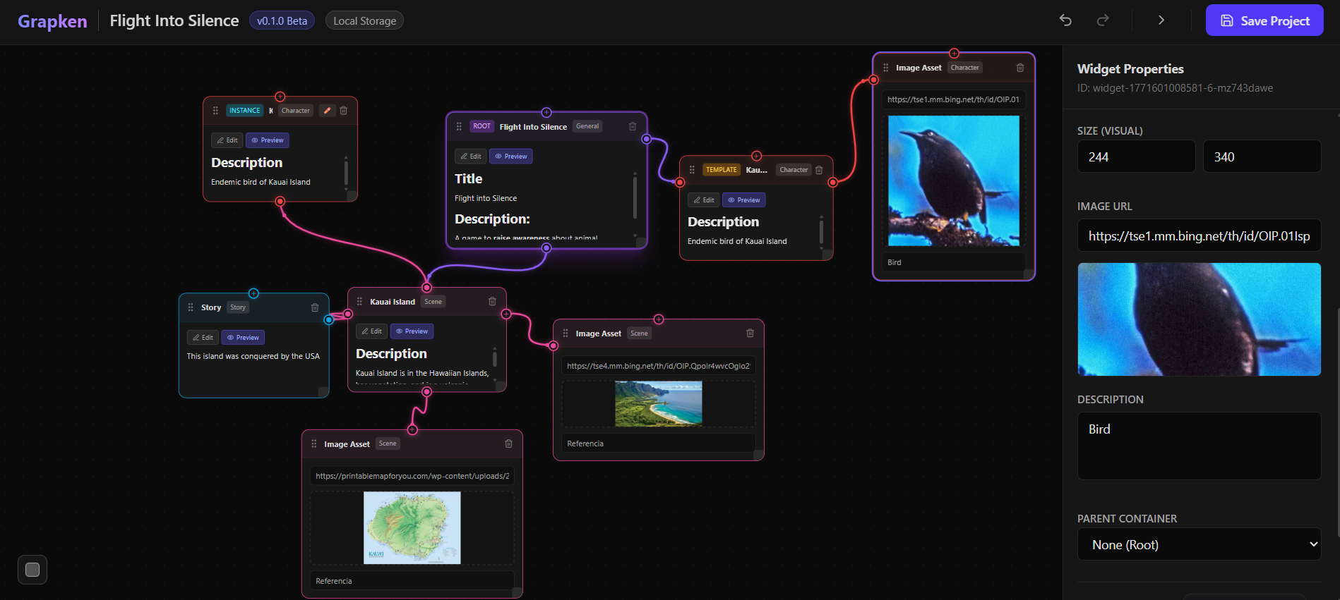Click the TEMPLATE node resize corner handle
This screenshot has height=600, width=1340.
pyautogui.click(x=827, y=255)
